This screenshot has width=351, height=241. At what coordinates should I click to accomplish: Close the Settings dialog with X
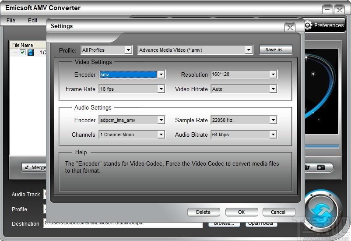click(x=290, y=27)
